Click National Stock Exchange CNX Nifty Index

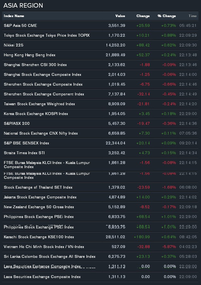point(41,133)
